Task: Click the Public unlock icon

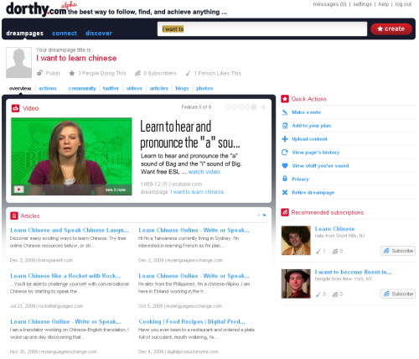Action: point(40,73)
